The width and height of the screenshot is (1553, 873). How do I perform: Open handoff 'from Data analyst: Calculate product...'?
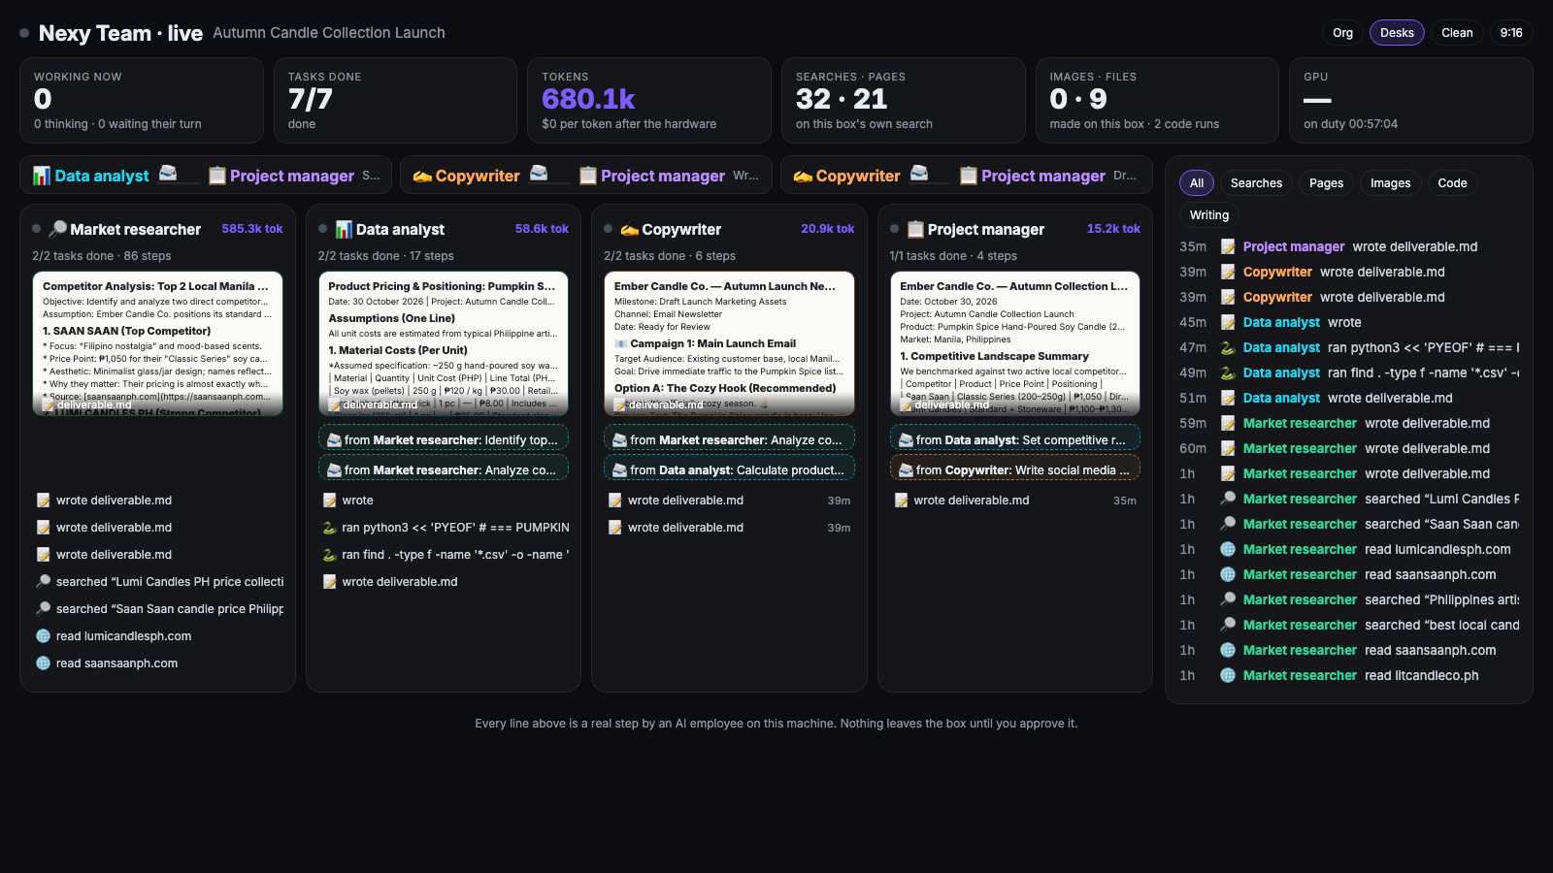pos(729,469)
